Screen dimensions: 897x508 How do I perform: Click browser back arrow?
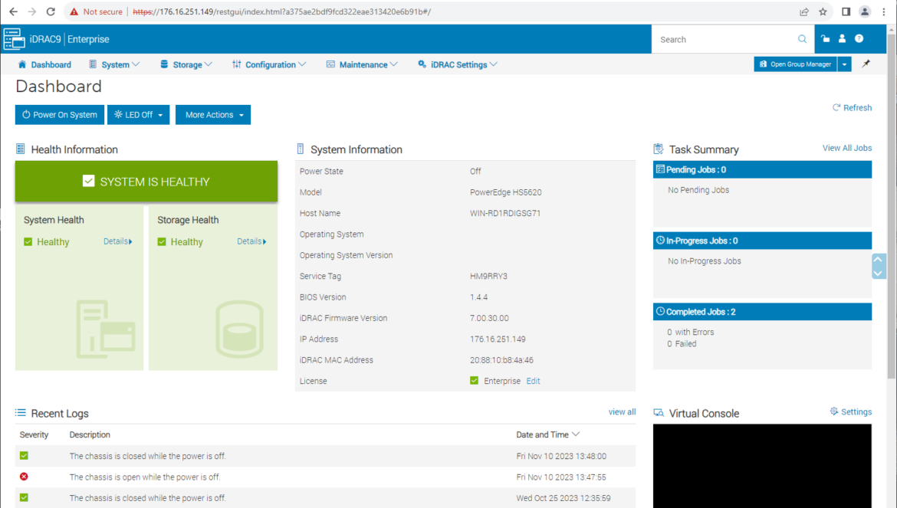pyautogui.click(x=13, y=11)
